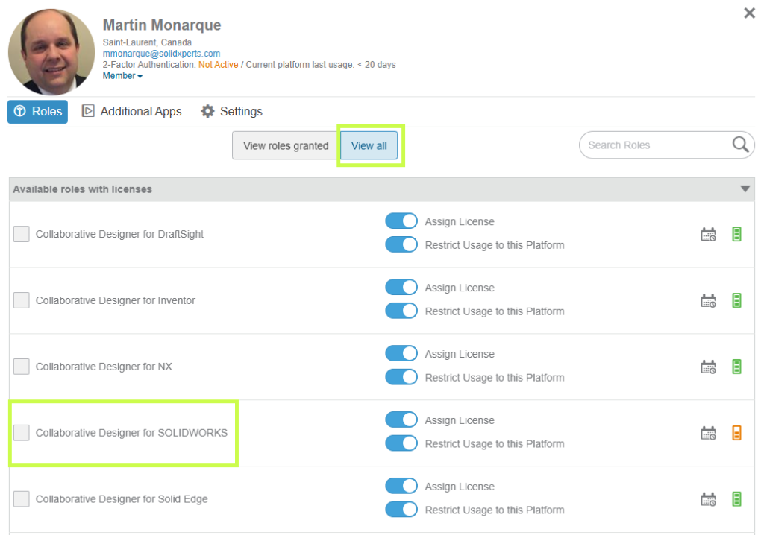Check Collaborative Designer for NX box
Viewport: 764px width, 535px height.
tap(22, 366)
